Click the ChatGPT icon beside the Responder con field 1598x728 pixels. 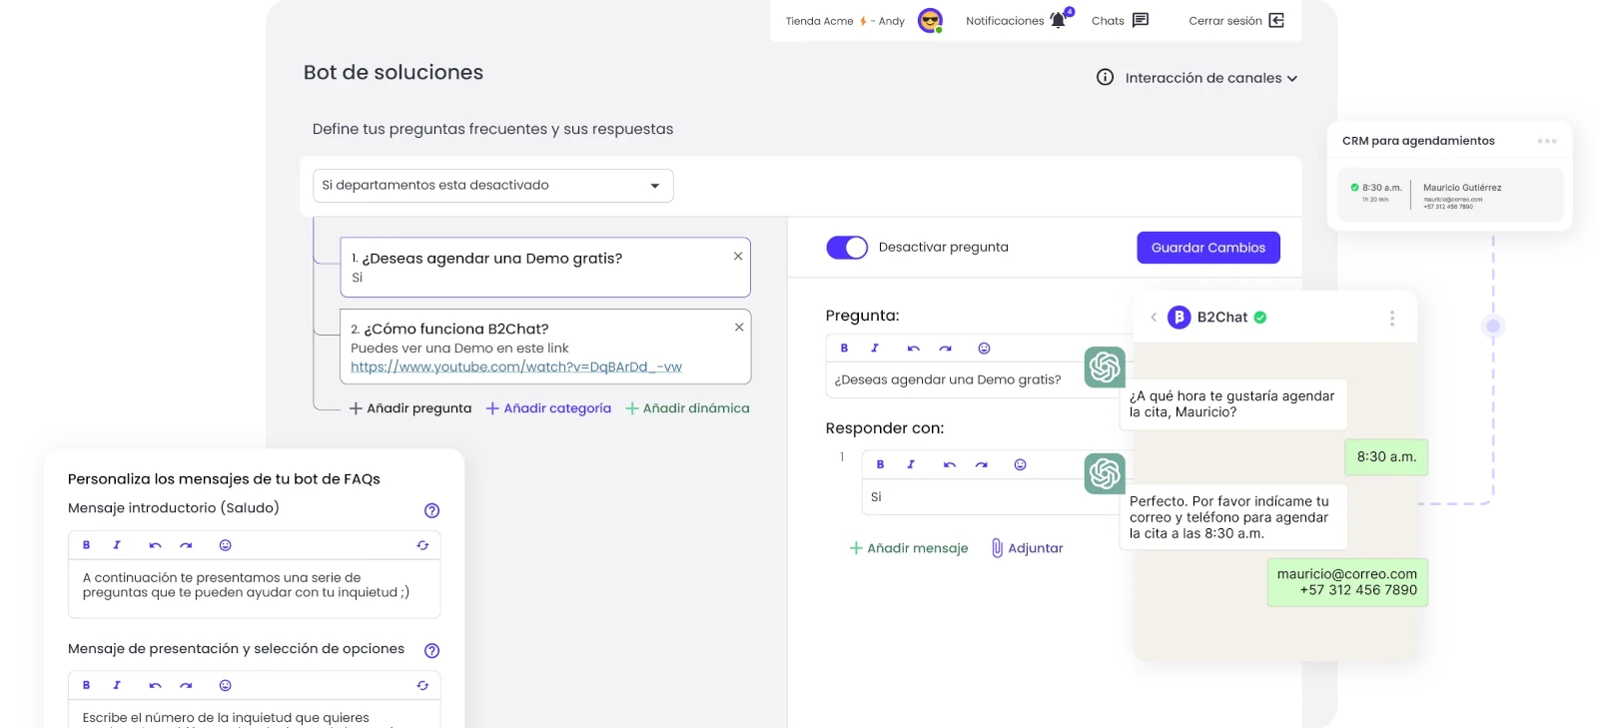(x=1105, y=473)
